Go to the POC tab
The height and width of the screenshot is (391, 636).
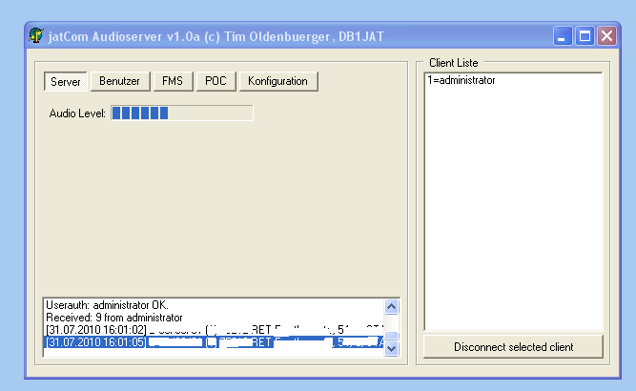(215, 81)
